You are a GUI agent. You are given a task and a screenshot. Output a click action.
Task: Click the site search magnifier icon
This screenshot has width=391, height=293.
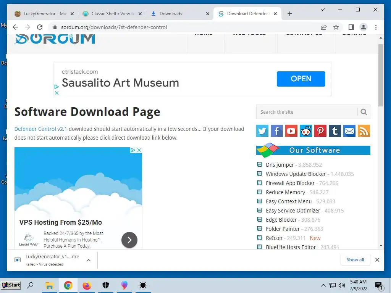[364, 112]
